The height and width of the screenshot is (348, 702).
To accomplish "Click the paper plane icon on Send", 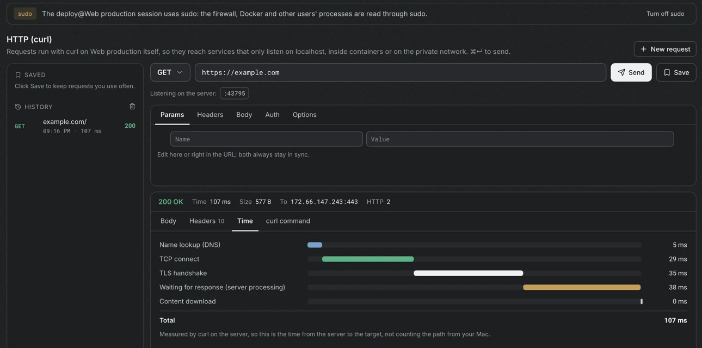I will pyautogui.click(x=621, y=72).
